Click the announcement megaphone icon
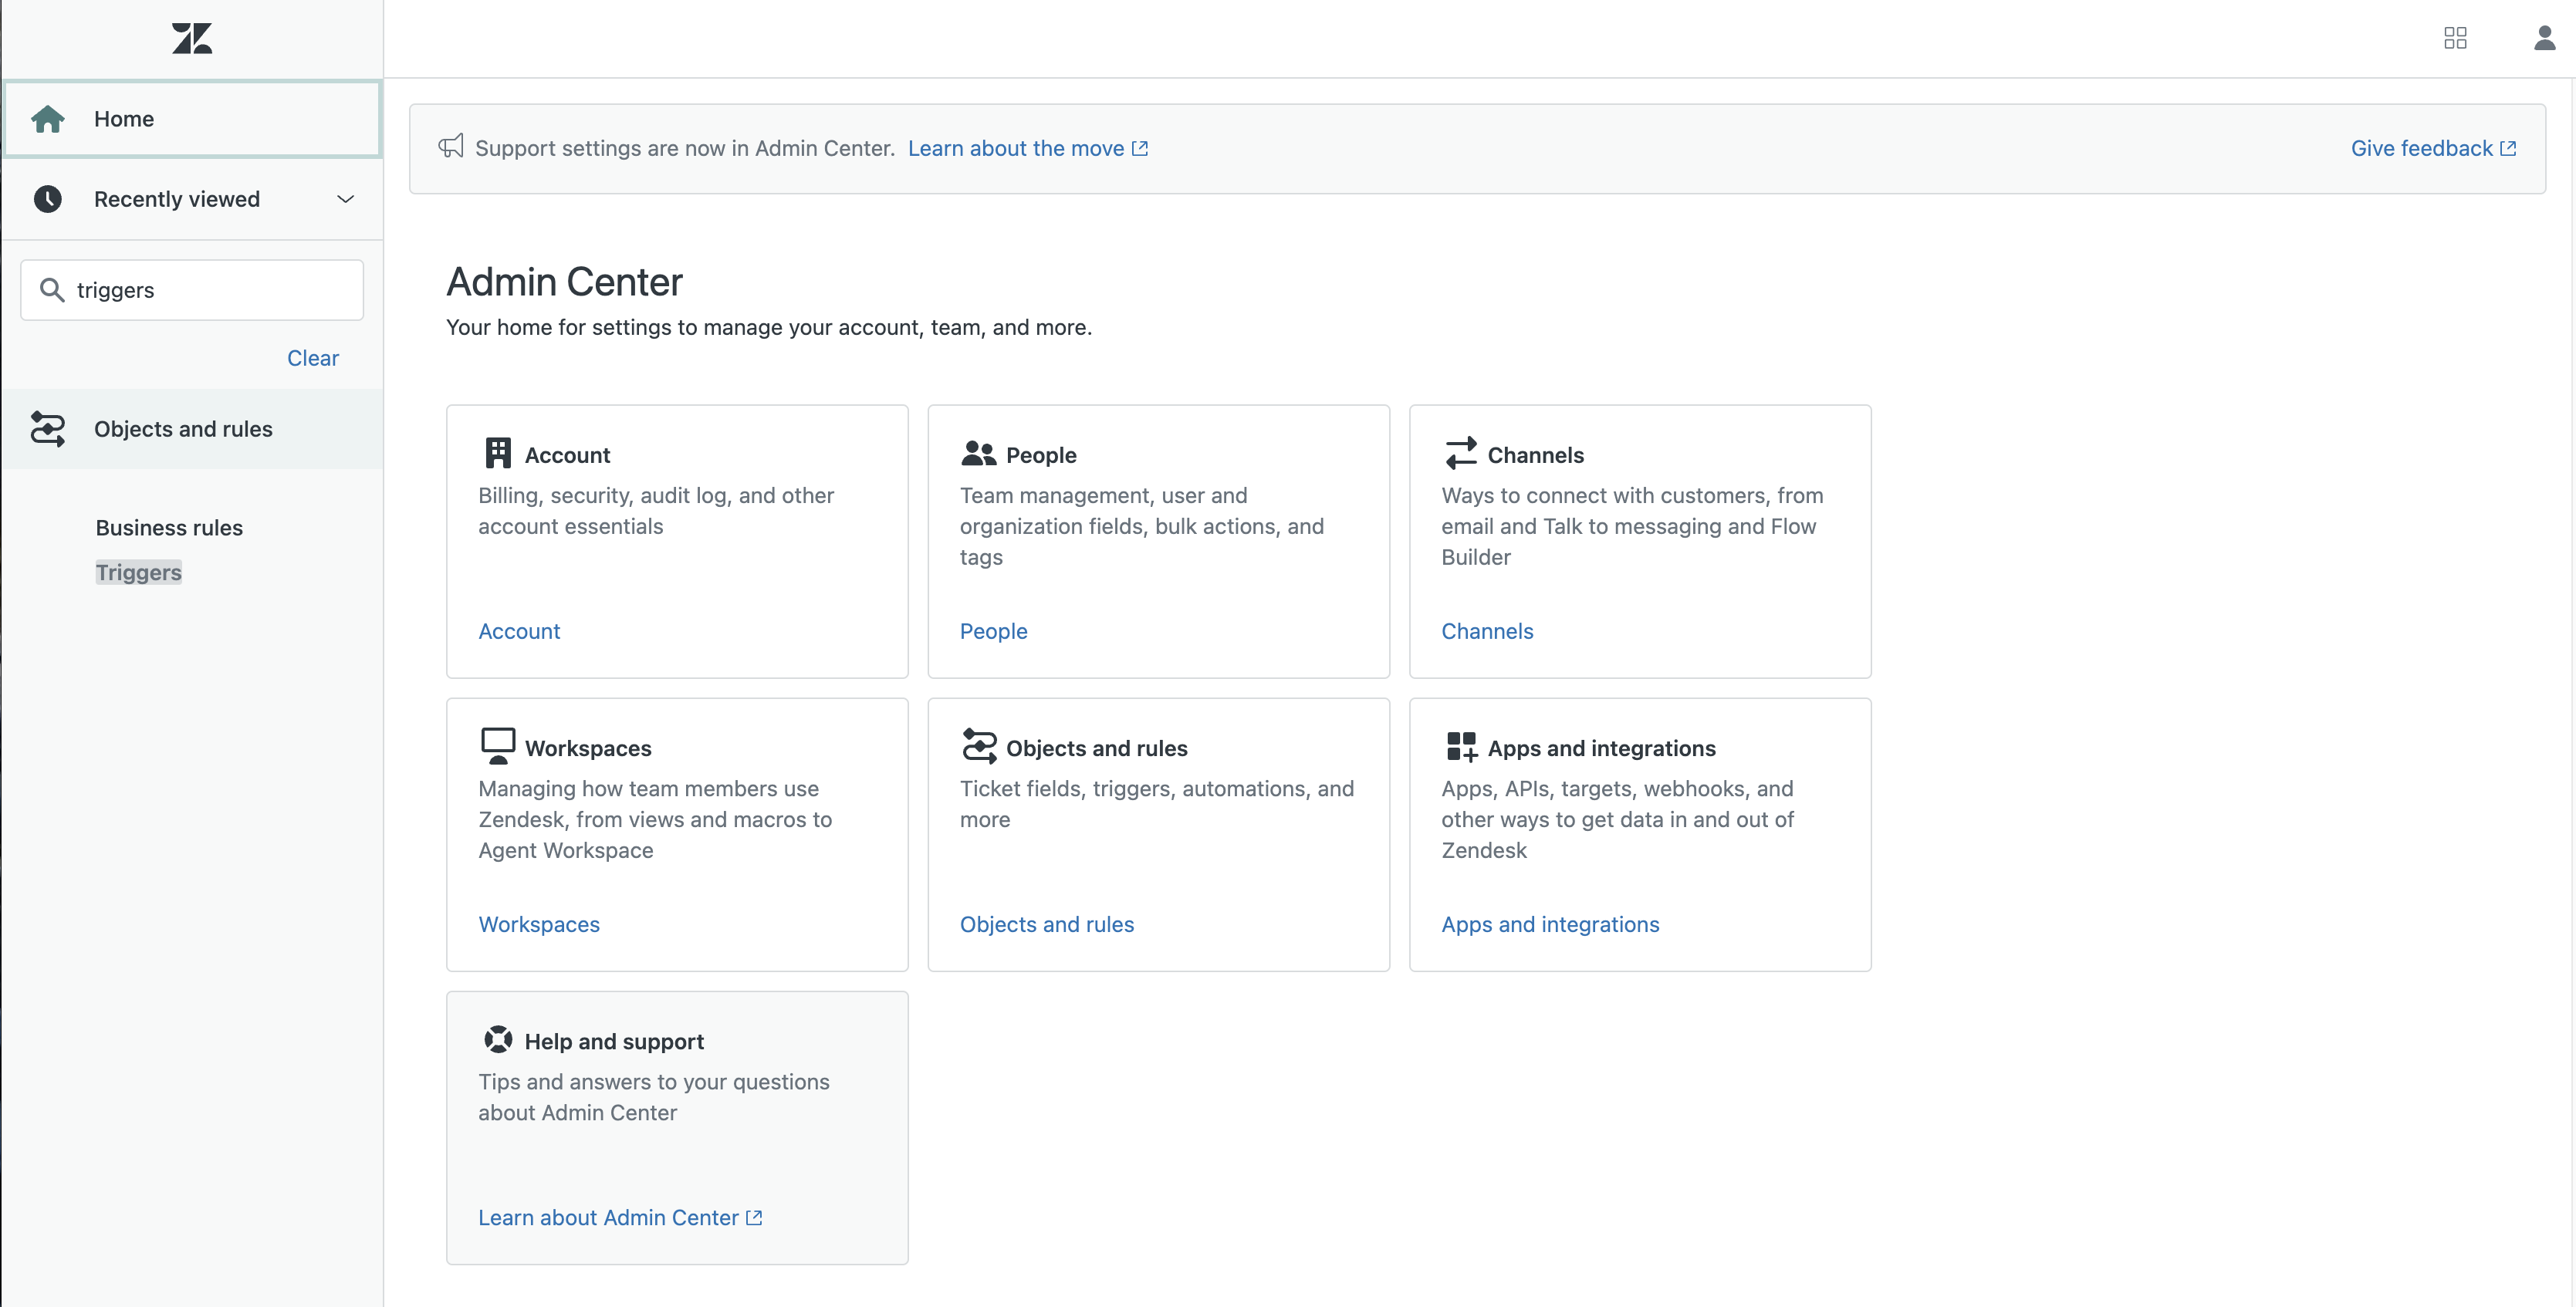This screenshot has width=2576, height=1307. point(451,147)
